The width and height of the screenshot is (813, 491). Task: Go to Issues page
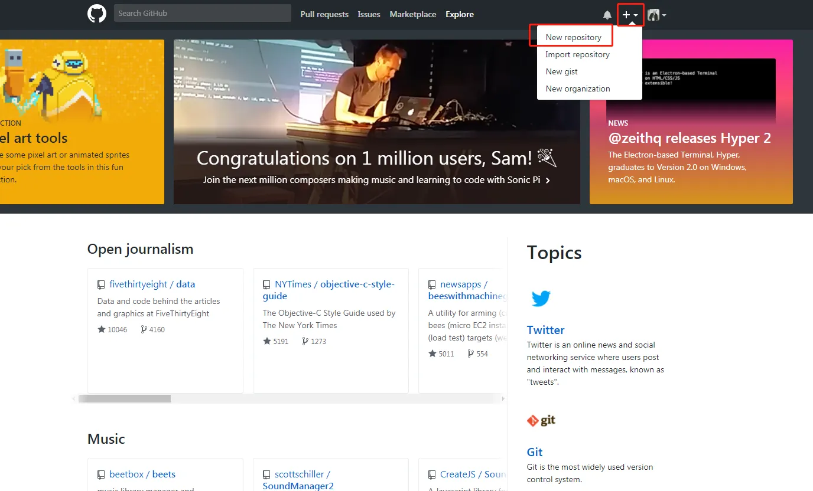pos(369,14)
